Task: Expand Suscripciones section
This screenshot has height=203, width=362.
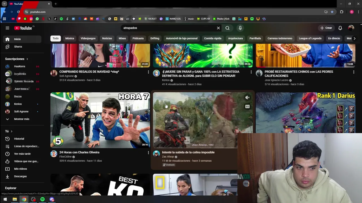Action: [x=16, y=59]
